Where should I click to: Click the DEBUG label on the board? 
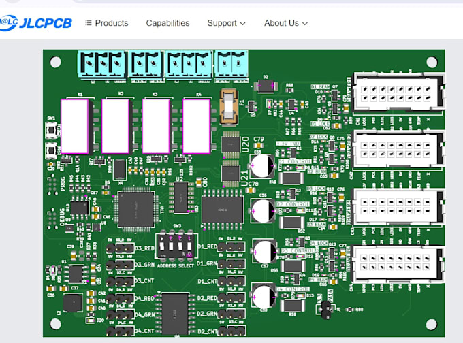point(63,217)
